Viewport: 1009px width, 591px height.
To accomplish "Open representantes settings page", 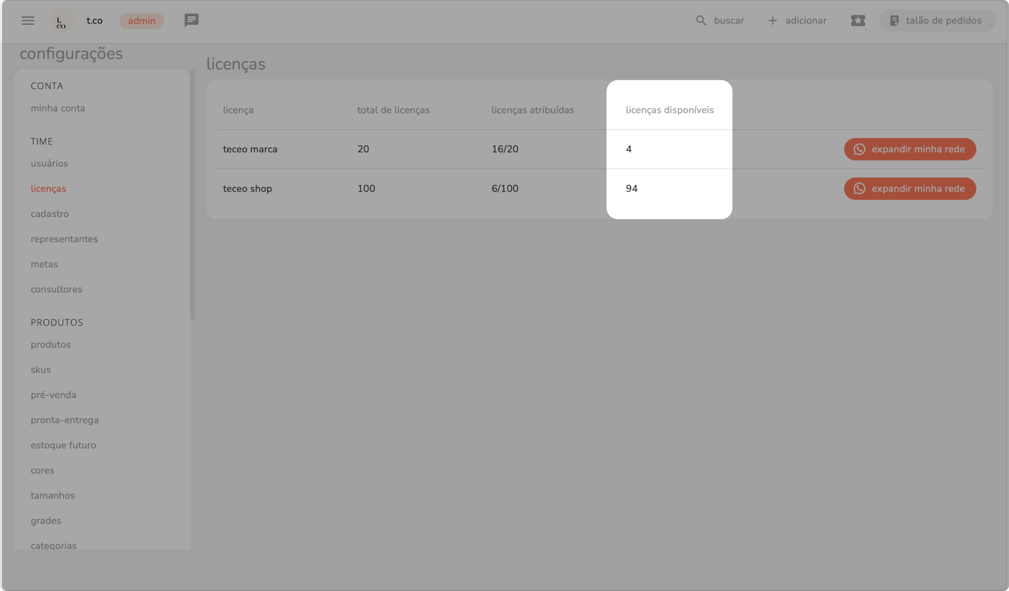I will 64,239.
